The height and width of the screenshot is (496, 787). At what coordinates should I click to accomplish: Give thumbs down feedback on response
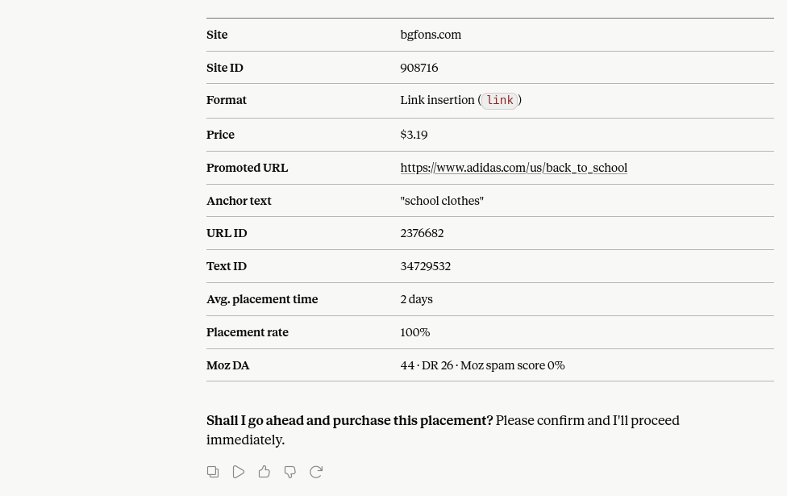tap(290, 472)
